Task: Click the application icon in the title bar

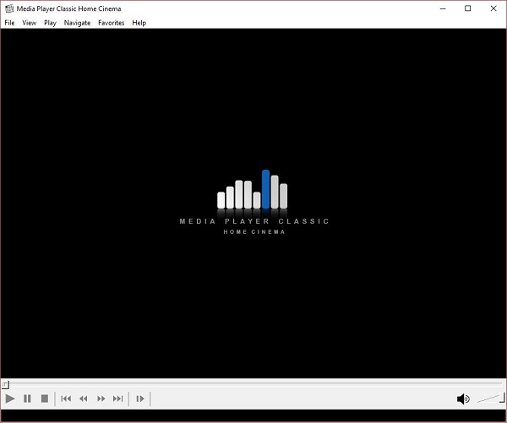Action: [x=8, y=8]
